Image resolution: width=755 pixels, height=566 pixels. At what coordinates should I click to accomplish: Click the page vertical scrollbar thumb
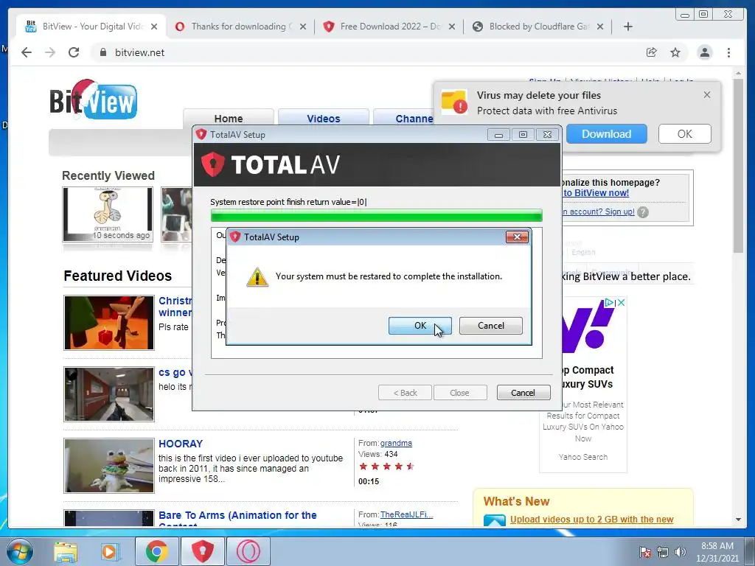738,164
